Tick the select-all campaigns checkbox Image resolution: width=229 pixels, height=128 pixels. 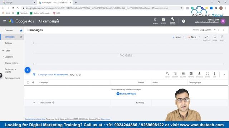[x=28, y=82]
